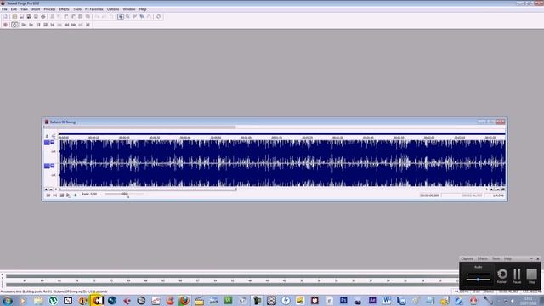This screenshot has height=306, width=544.
Task: Click Go to End in data window transport
Action: point(54,195)
